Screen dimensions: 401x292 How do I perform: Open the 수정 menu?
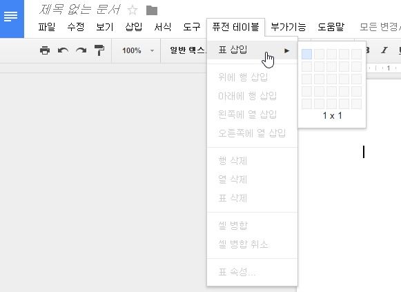(76, 27)
